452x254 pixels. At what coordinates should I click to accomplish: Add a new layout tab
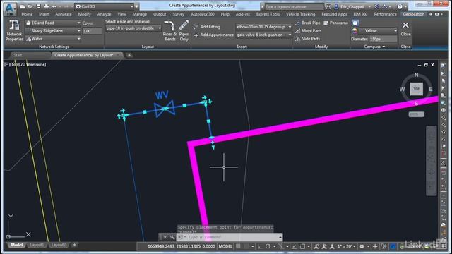[74, 245]
